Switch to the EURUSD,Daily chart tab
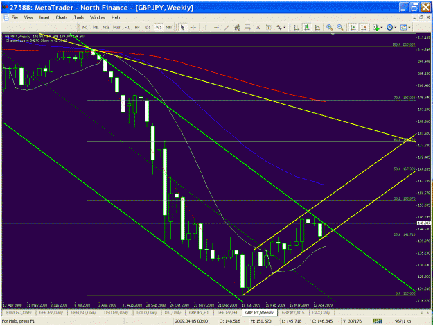Screen dimensions: 433x326 coord(19,312)
